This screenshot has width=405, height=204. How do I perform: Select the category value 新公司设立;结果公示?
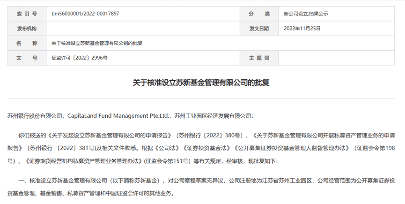click(x=306, y=14)
